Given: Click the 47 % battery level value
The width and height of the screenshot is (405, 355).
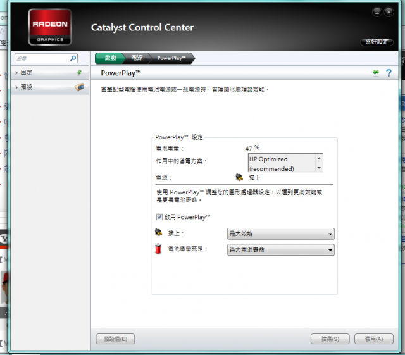Looking at the screenshot, I should click(x=252, y=148).
